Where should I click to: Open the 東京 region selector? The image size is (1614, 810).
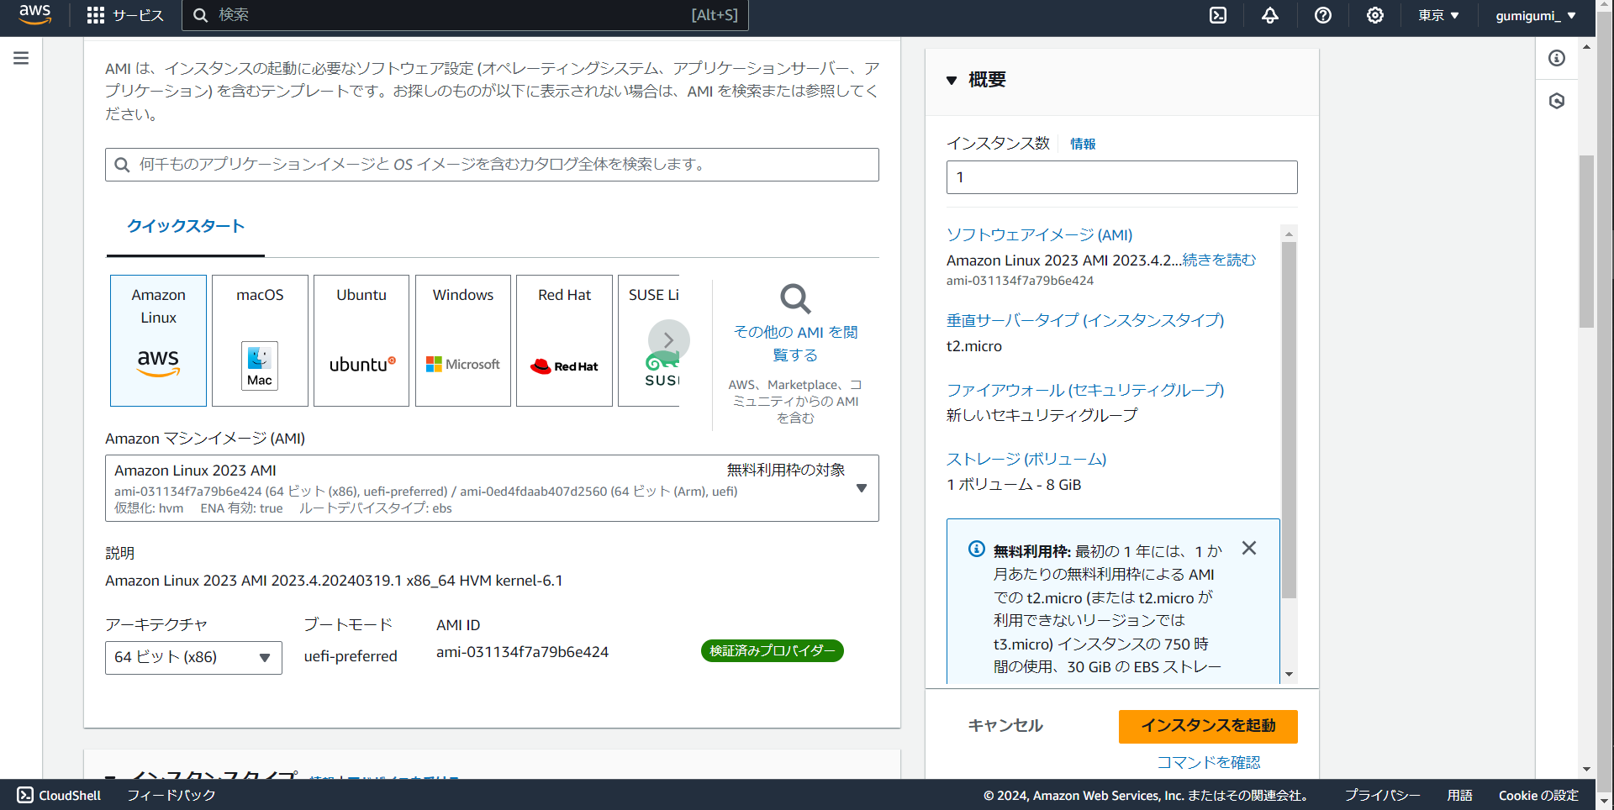[1437, 14]
